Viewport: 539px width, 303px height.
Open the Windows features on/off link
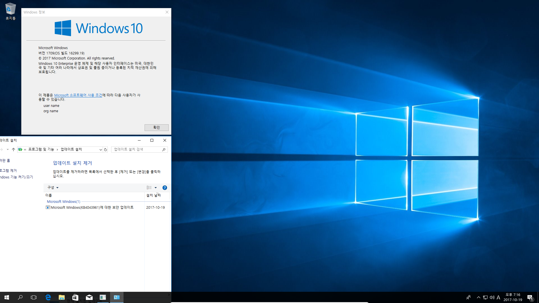[x=16, y=177]
